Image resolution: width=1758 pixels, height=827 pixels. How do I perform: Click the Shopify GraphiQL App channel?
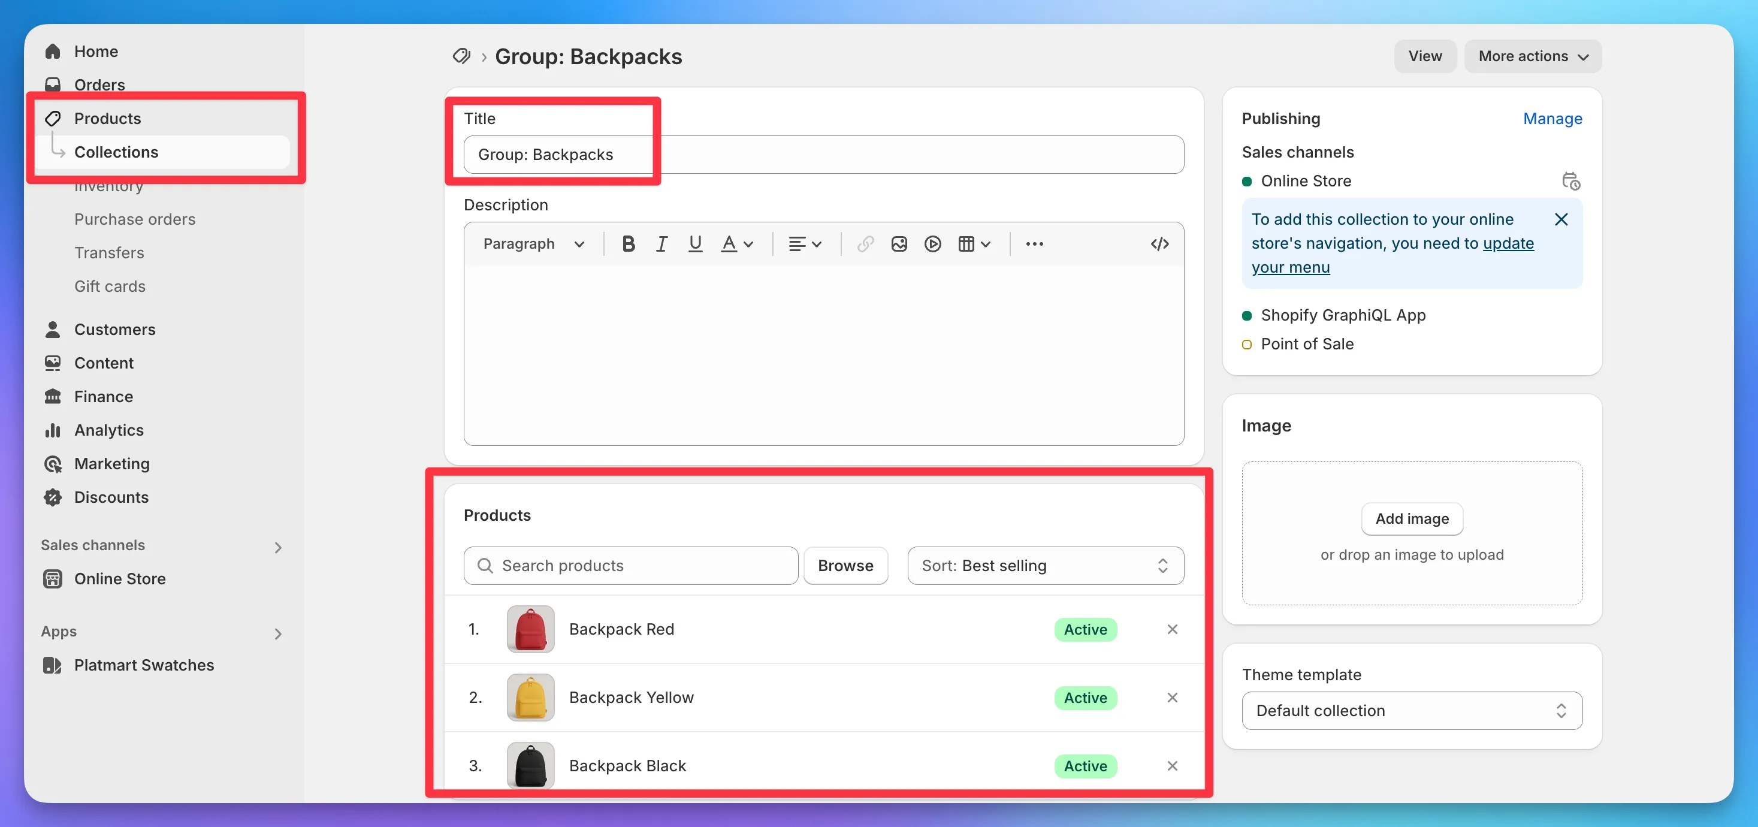click(1342, 315)
